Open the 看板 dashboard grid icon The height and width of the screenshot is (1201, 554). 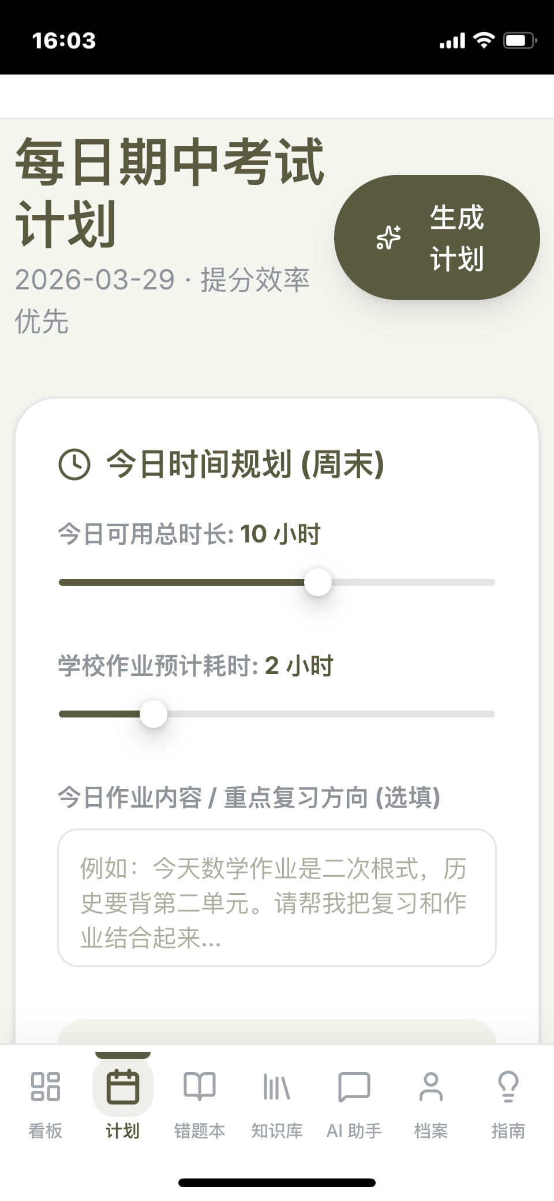pyautogui.click(x=46, y=1086)
